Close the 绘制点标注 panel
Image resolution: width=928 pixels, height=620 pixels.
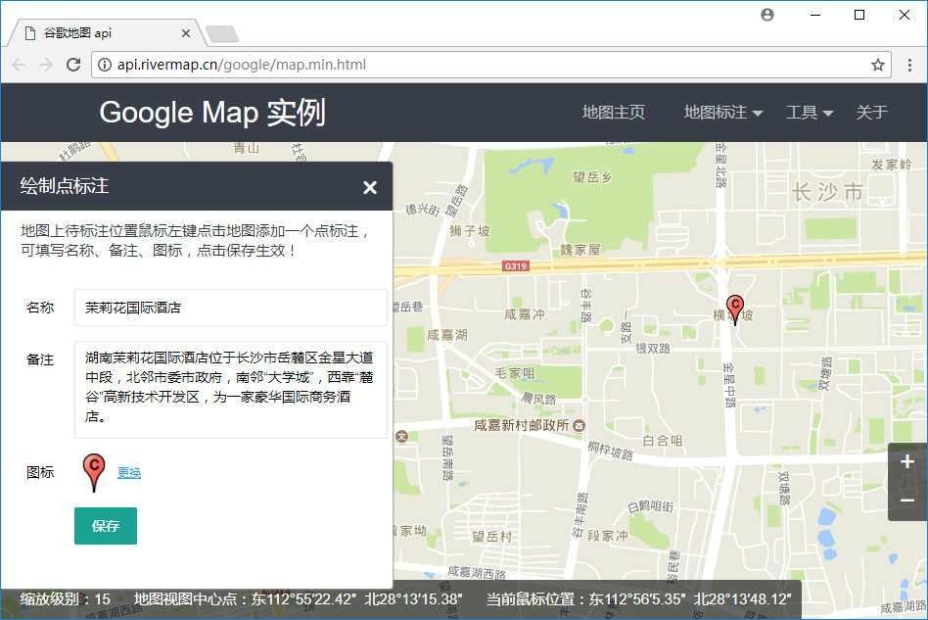click(370, 188)
